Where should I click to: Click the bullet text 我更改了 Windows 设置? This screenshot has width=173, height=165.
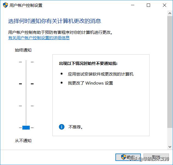pos(90,83)
